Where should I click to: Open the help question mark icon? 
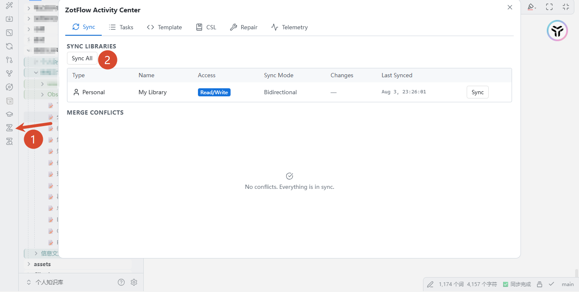[x=121, y=282]
